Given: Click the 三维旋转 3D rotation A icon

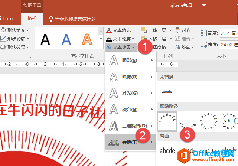Looking at the screenshot, I should click(x=114, y=126).
